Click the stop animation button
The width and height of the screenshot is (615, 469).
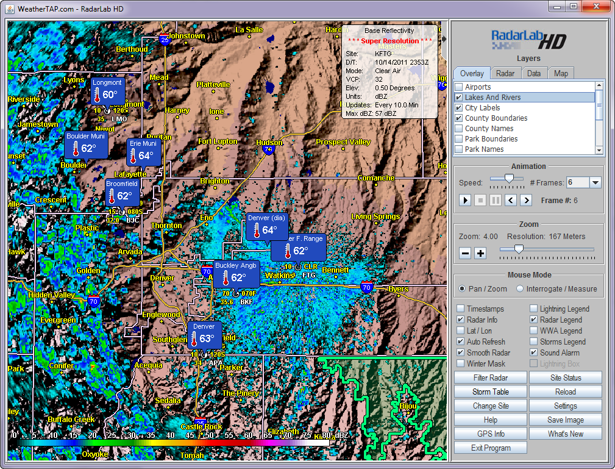point(480,201)
